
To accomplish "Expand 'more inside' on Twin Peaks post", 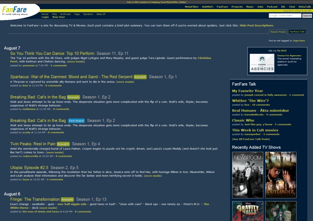I will click(55, 152).
